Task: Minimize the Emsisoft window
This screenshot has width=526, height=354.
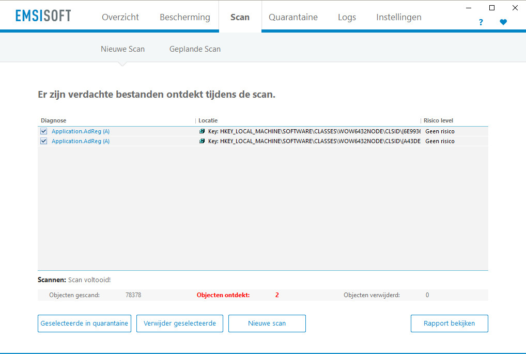Action: coord(469,8)
